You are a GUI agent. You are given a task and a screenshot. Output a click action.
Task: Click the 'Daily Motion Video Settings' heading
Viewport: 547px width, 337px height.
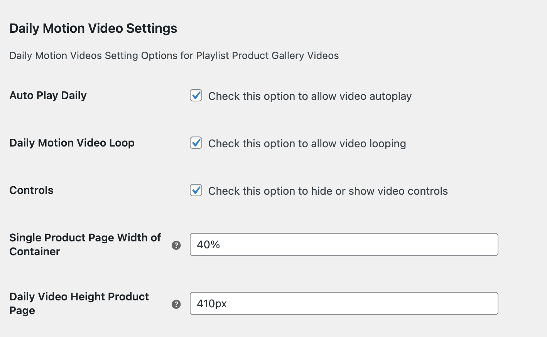pyautogui.click(x=93, y=28)
